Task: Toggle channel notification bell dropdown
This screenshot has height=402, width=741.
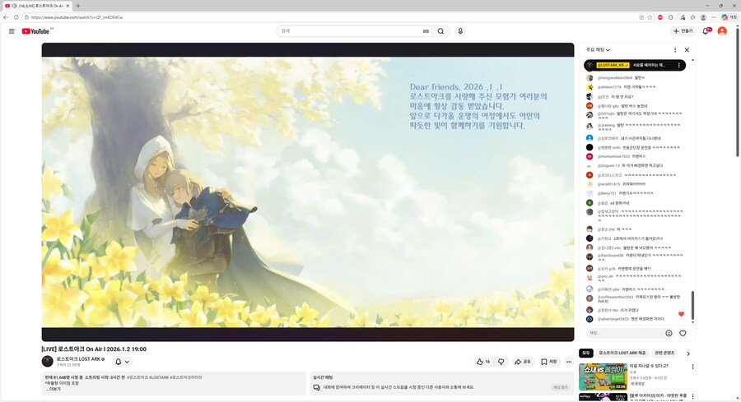Action: pos(122,362)
